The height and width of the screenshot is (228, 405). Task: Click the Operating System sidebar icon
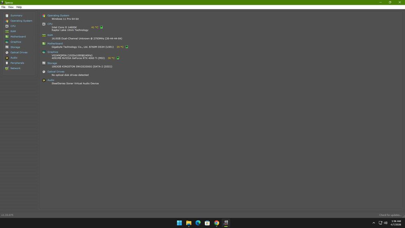click(7, 21)
